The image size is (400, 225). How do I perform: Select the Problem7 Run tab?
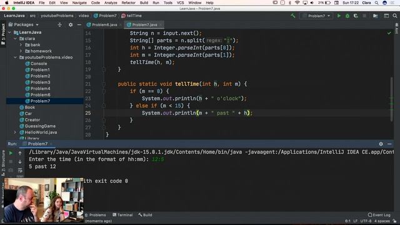click(x=37, y=144)
